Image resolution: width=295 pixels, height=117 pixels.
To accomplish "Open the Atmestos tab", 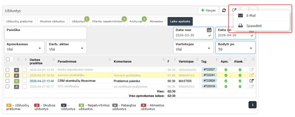I will point(156,22).
